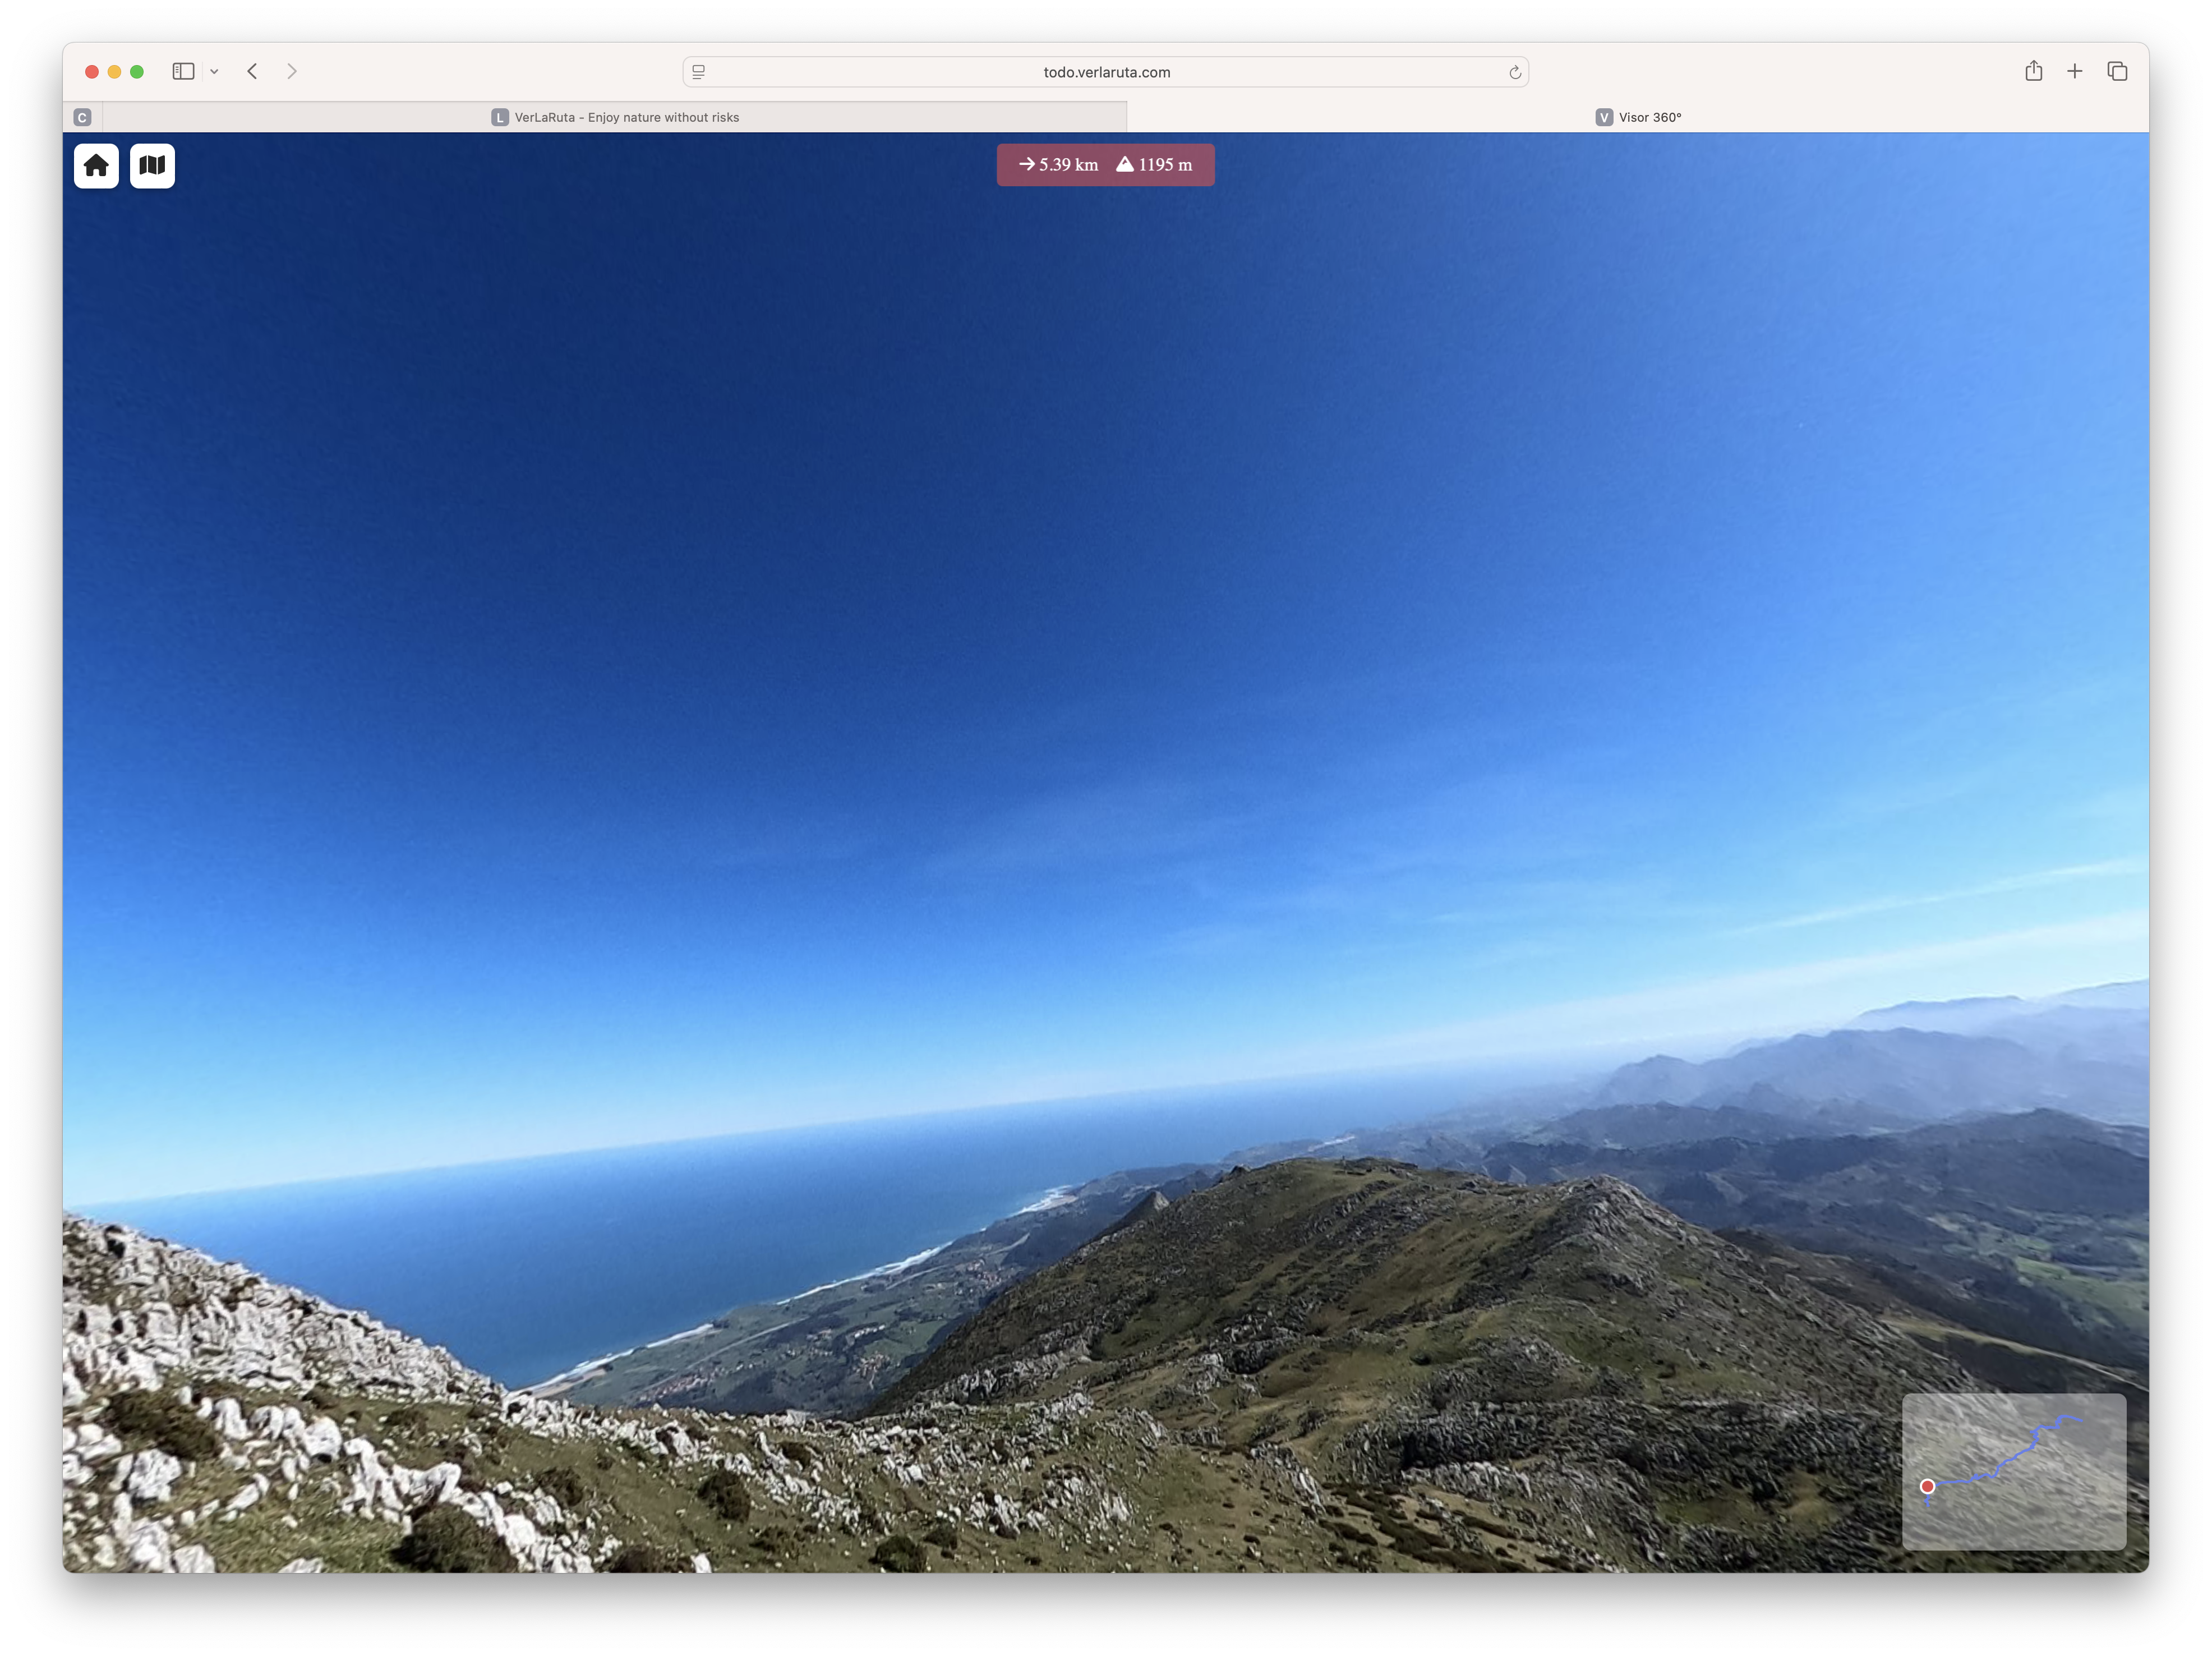Click the V favicon on the Visor 360° tab

tap(1605, 117)
